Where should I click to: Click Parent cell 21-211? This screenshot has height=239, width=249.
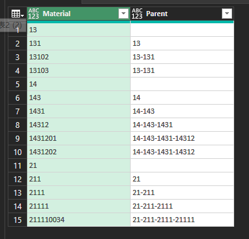(x=182, y=192)
